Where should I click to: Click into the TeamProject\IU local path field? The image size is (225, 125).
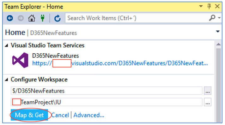point(106,102)
